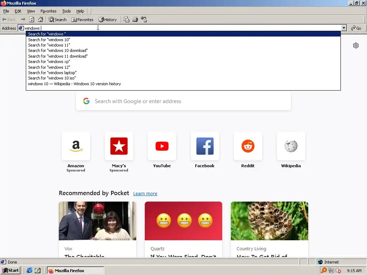Click the Done status bar text

pos(13,262)
